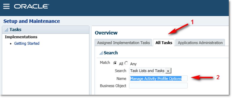The width and height of the screenshot is (232, 98).
Task: Click the Implementations heading in Tasks panel
Action: 21,37
